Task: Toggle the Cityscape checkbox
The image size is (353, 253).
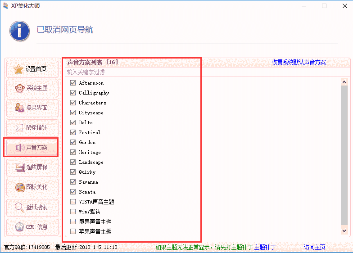Action: pyautogui.click(x=73, y=113)
